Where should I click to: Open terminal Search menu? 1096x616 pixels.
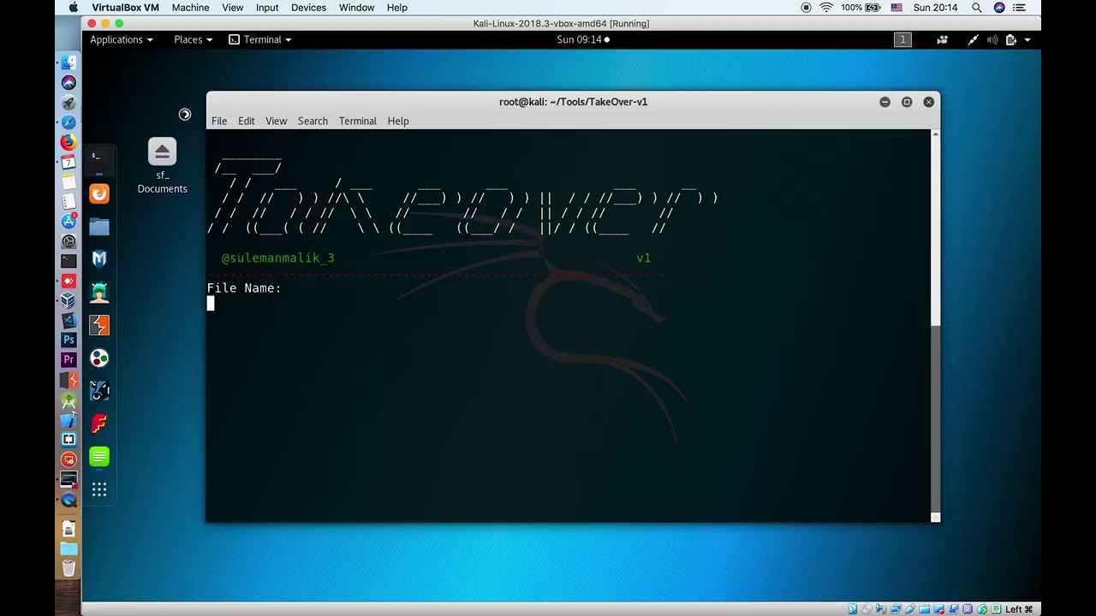[x=313, y=121]
